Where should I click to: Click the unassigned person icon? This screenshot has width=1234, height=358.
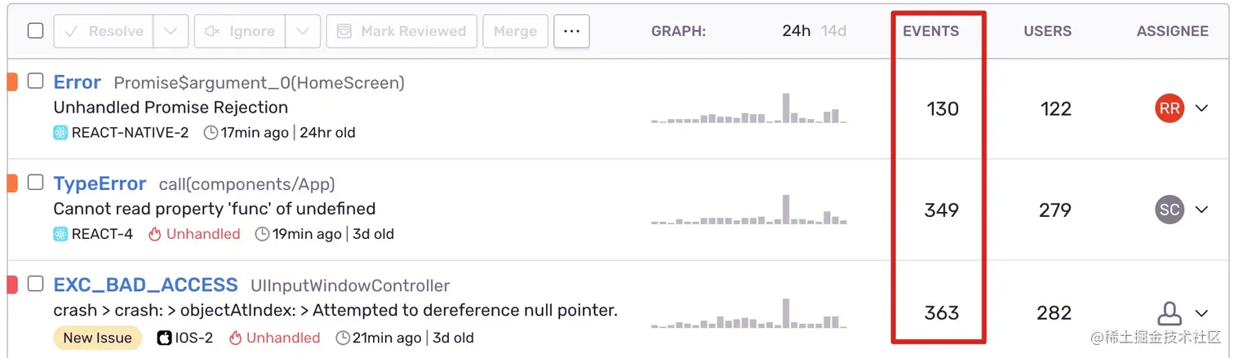point(1170,312)
